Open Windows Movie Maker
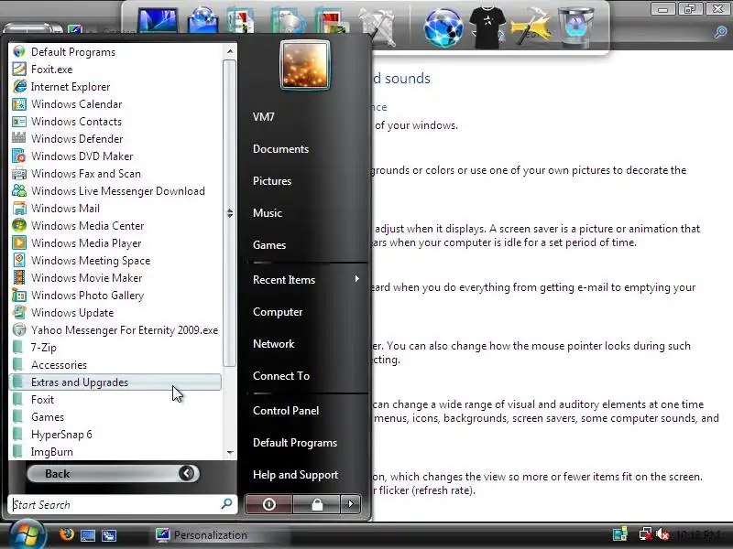 (x=115, y=278)
